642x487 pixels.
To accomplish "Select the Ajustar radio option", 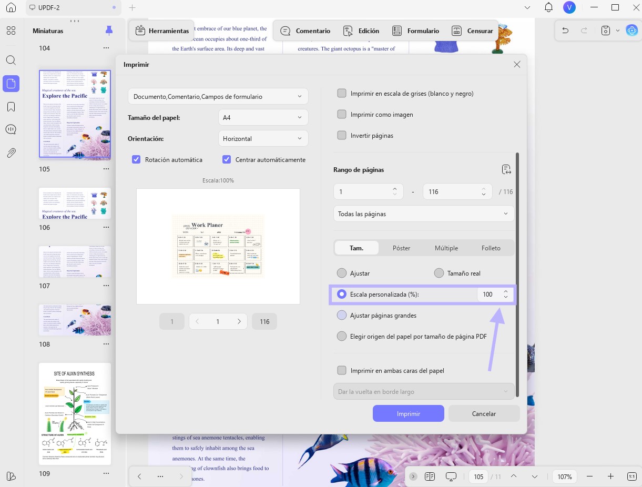I will (342, 273).
